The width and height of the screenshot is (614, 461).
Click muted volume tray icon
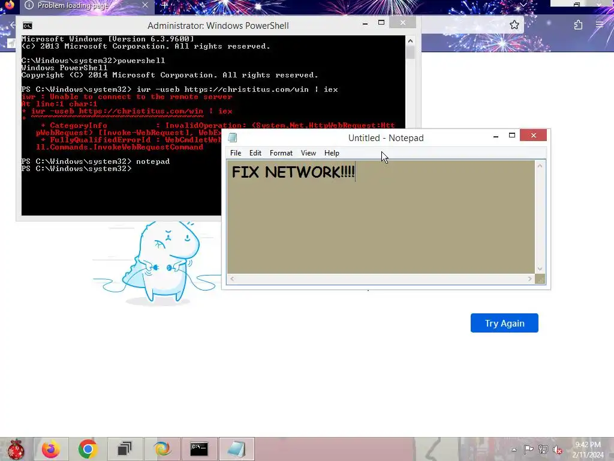tap(558, 450)
